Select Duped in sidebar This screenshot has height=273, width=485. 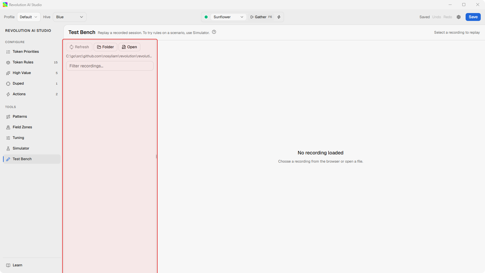(32, 83)
